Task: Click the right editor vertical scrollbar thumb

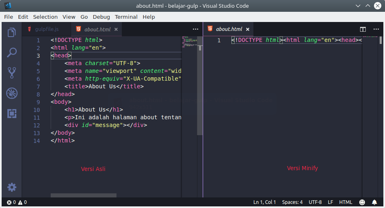Action: coord(381,40)
